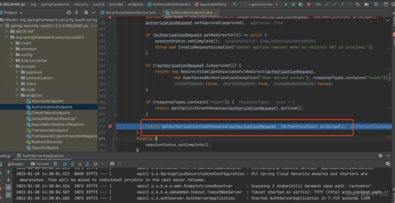Update project with Git blue arrow
Screen dimensions: 395x203
[x=327, y=4]
